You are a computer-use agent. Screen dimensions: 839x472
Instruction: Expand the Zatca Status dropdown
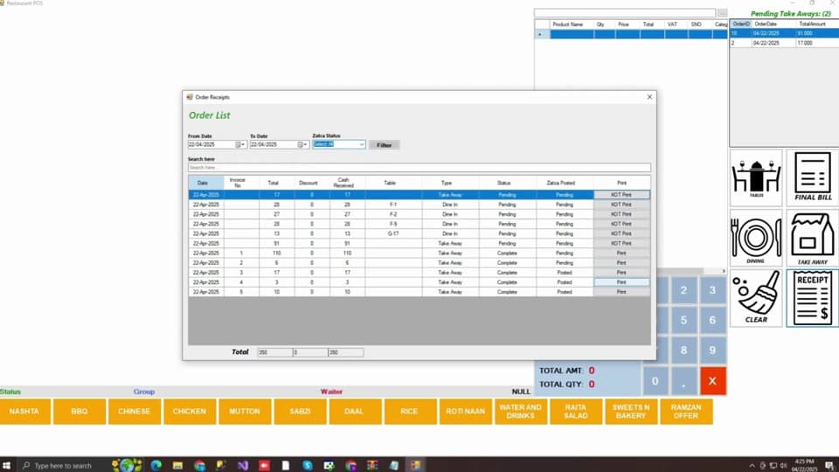pyautogui.click(x=362, y=144)
